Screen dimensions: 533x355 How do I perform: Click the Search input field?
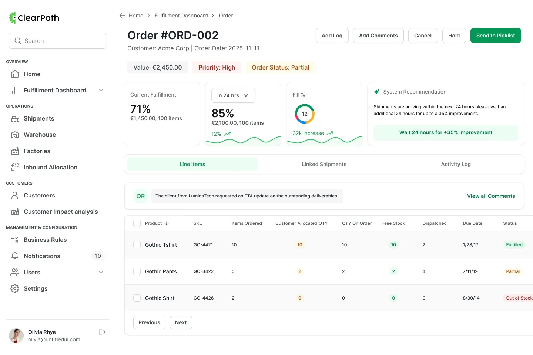(x=57, y=41)
